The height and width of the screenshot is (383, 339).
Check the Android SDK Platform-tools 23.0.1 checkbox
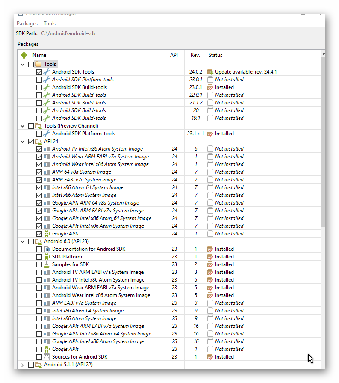[39, 80]
